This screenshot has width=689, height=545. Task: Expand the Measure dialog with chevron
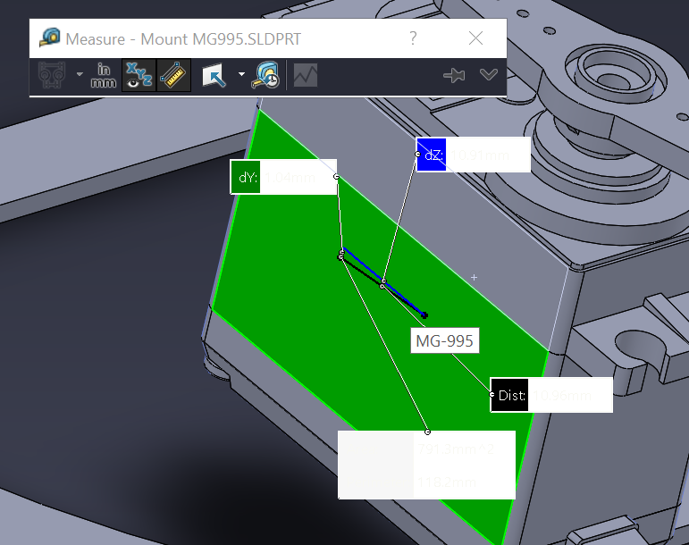pos(489,75)
